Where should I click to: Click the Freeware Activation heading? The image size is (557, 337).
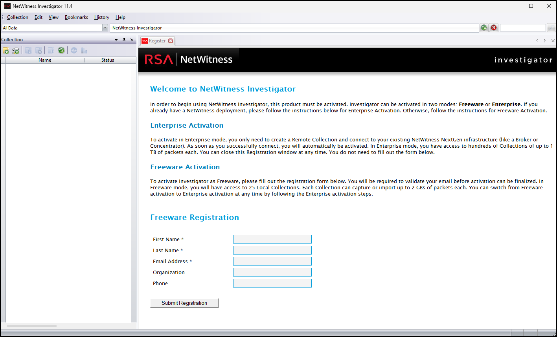tap(185, 167)
